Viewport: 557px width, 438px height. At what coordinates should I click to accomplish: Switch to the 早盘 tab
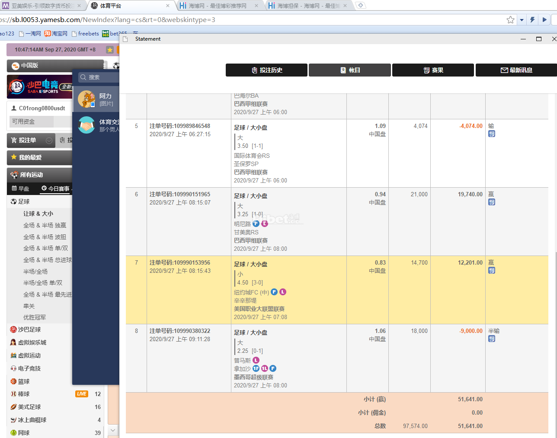point(21,189)
